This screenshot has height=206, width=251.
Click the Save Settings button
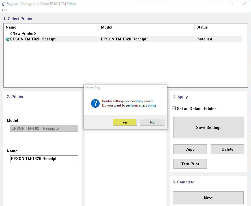209,127
